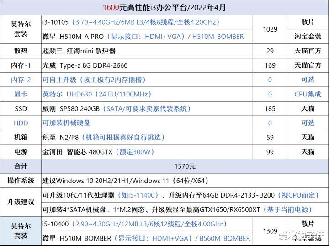The height and width of the screenshot is (246, 329).
Task: Click 散片 beside the i5-10400 row
Action: (308, 224)
